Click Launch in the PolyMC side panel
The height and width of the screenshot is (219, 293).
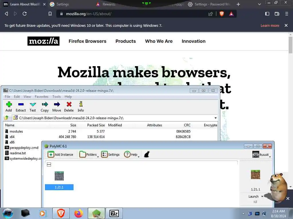[x=254, y=196]
